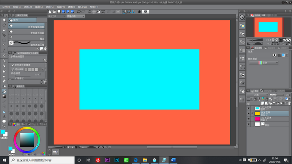292x164 pixels.
Task: Adjust 颜色容差 stepper arrows
Action: point(40,74)
